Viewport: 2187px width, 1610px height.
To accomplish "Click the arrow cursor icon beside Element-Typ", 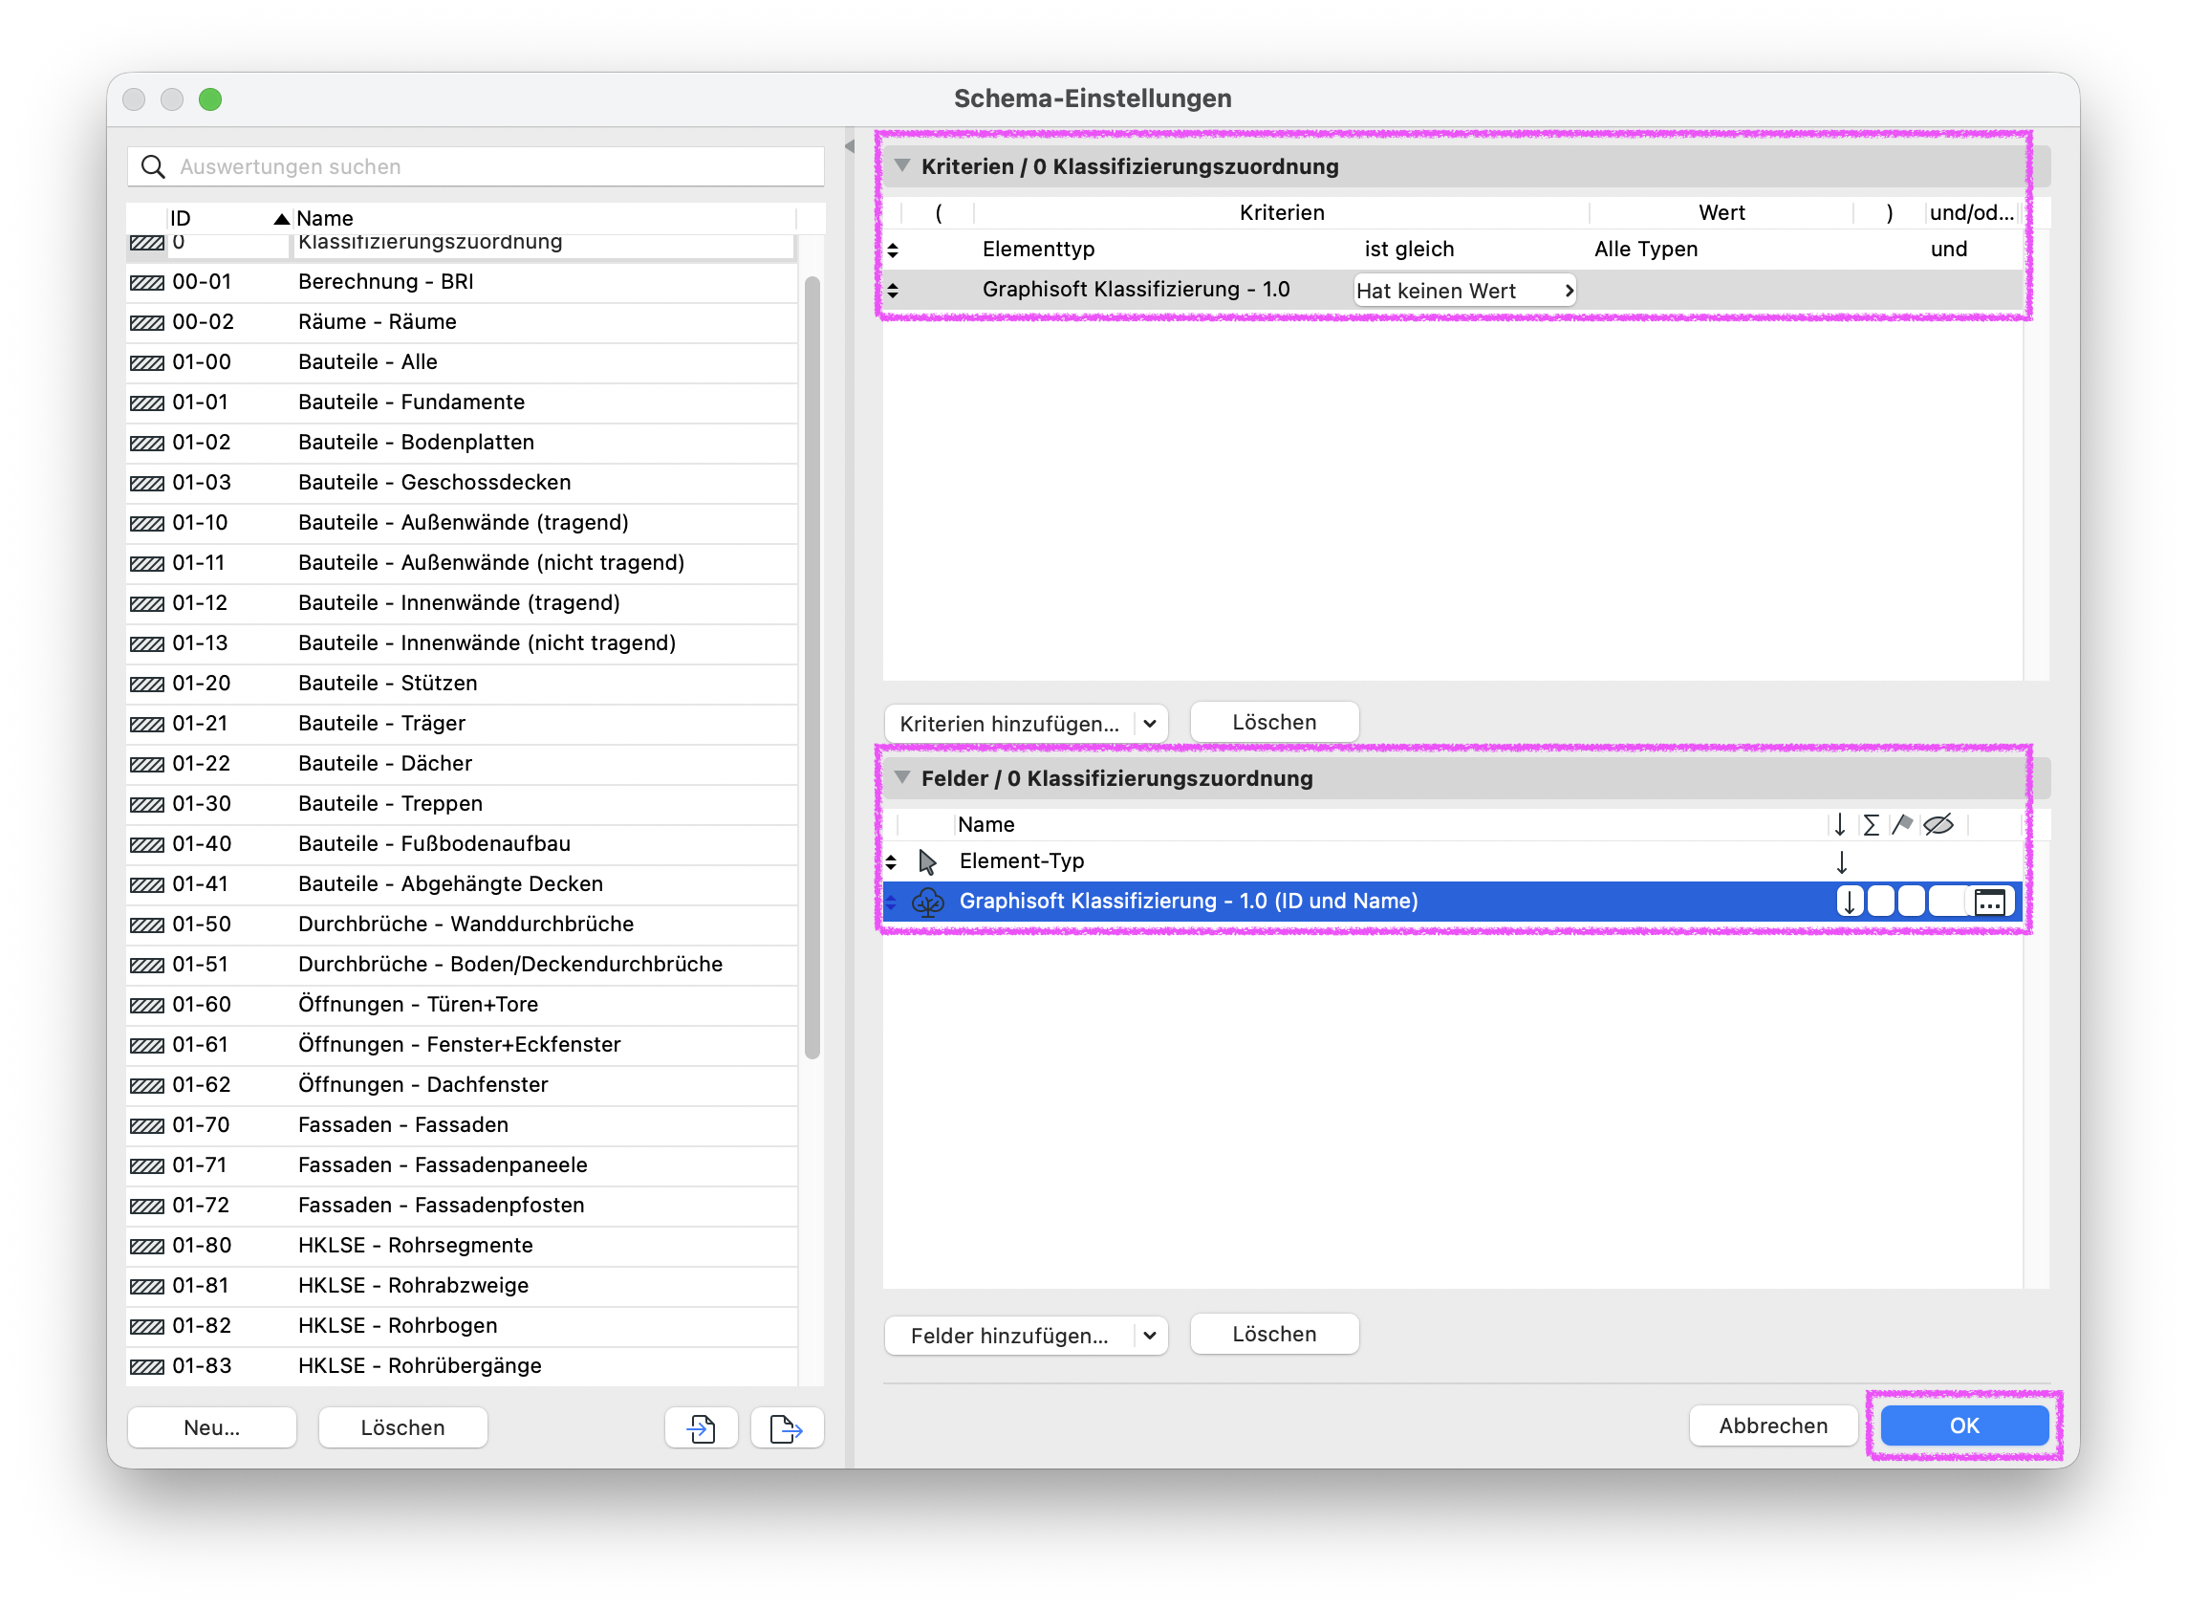I will click(927, 861).
